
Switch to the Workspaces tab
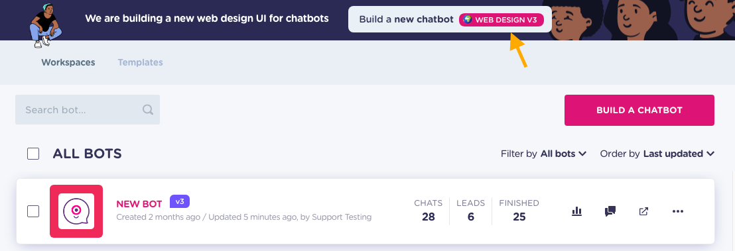click(x=68, y=62)
